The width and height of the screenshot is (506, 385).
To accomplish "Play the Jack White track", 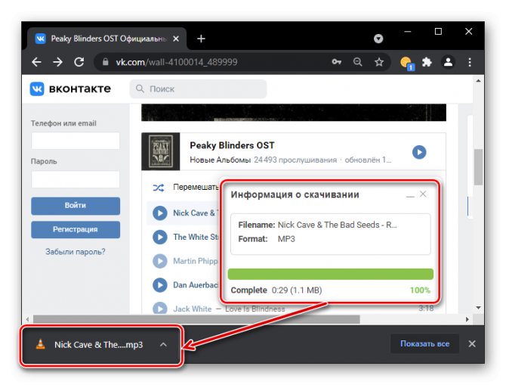I will 160,308.
